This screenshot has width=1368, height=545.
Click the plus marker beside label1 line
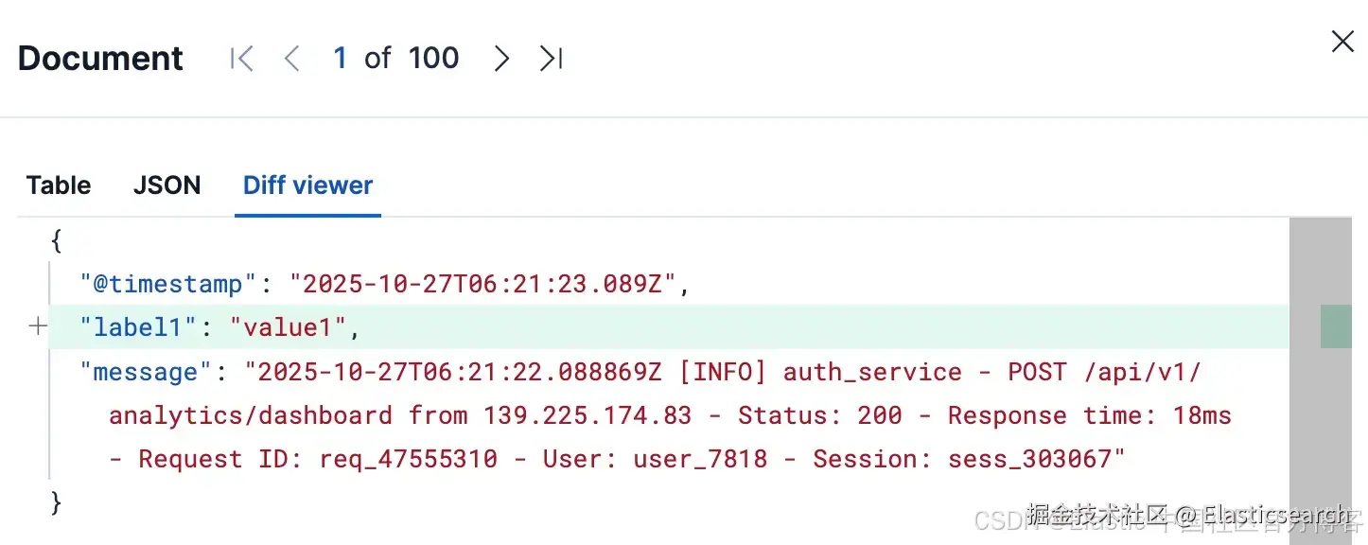coord(38,327)
